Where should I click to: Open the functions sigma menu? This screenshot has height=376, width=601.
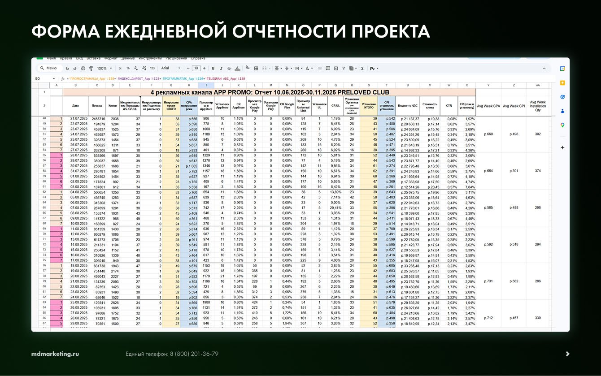pos(362,69)
